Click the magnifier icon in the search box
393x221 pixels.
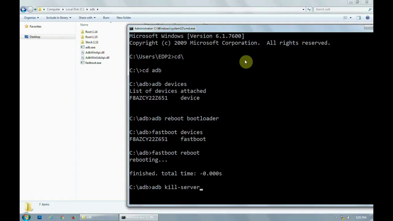tap(370, 9)
